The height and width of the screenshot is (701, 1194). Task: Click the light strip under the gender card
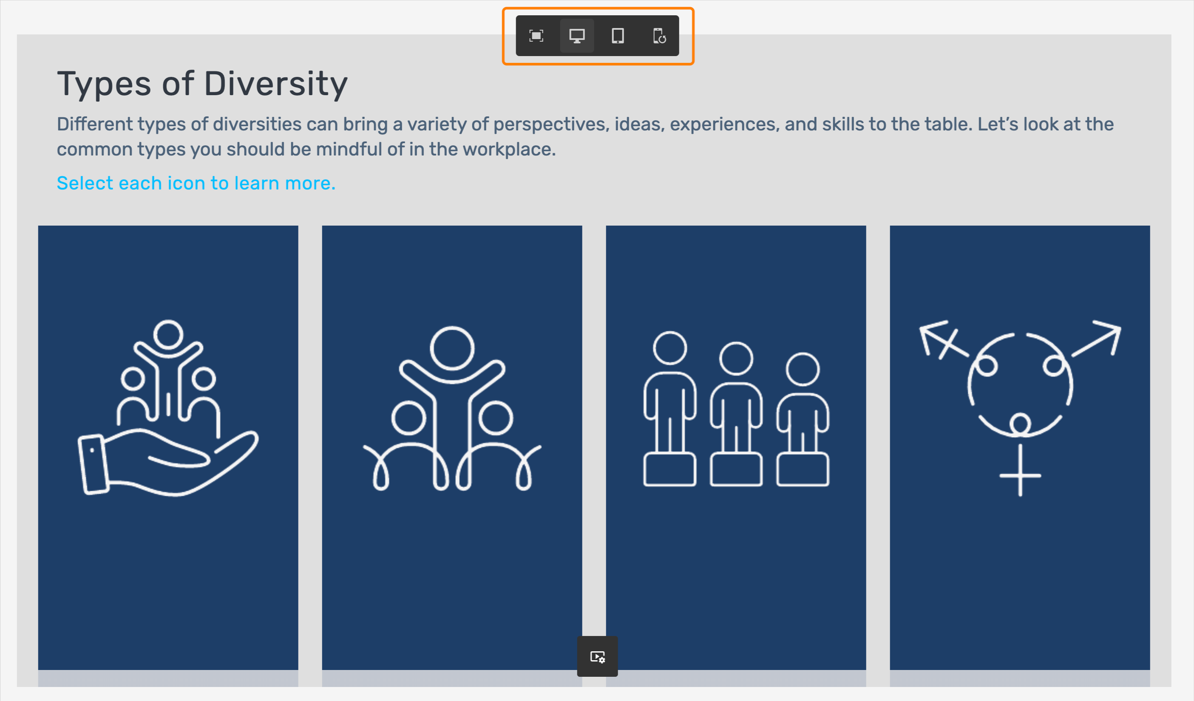point(1019,678)
